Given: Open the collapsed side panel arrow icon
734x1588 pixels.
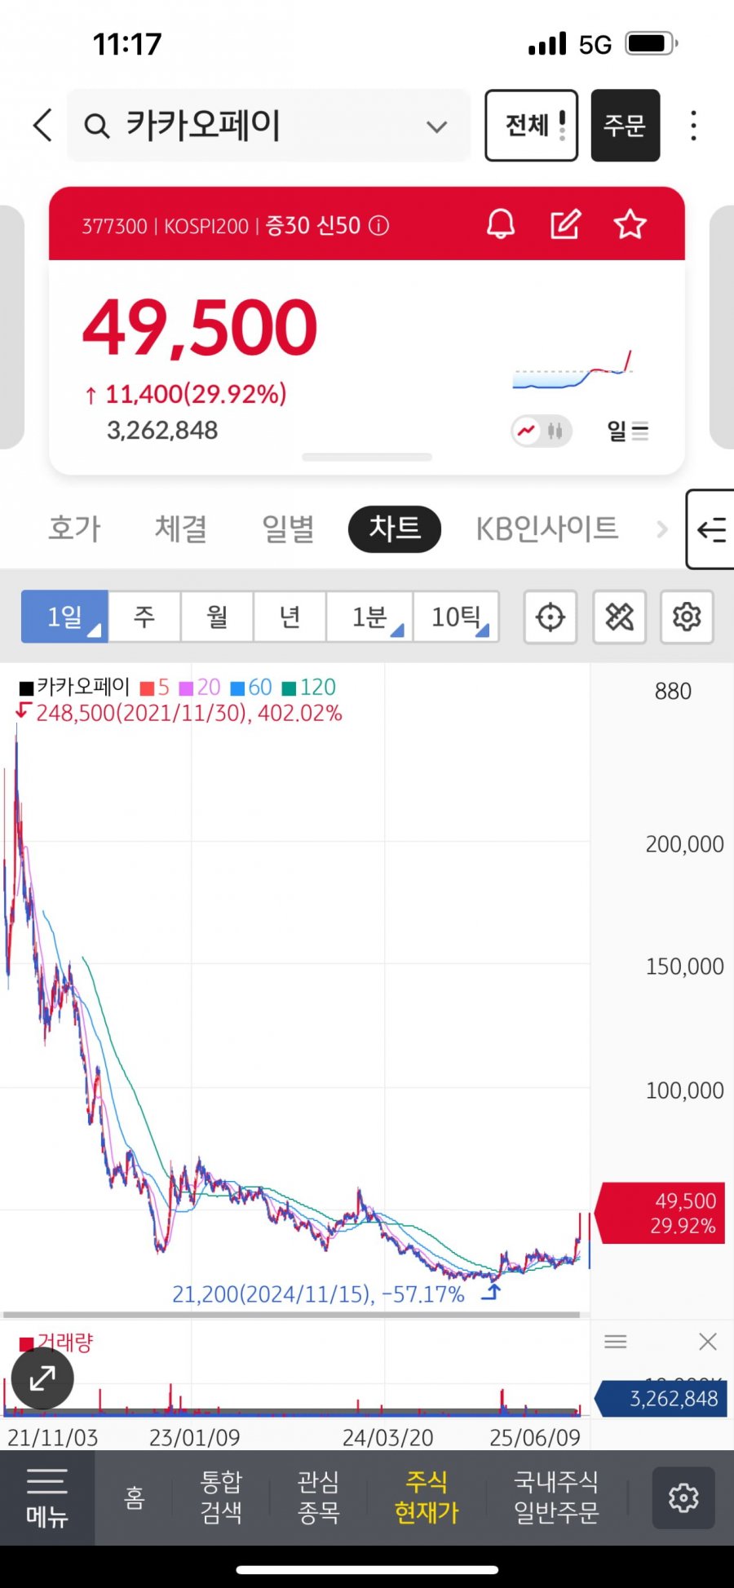Looking at the screenshot, I should point(711,529).
